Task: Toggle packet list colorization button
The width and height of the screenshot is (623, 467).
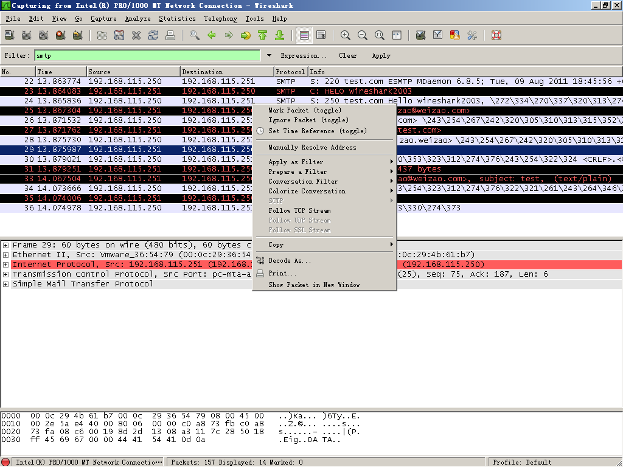Action: coord(304,35)
